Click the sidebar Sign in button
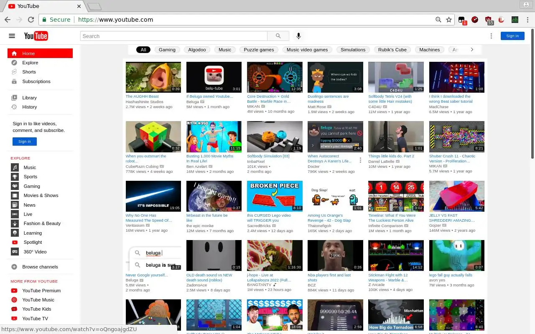The width and height of the screenshot is (535, 334). (25, 142)
